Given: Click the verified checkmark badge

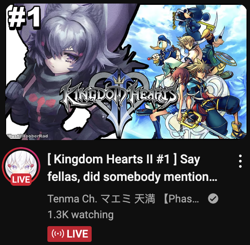Looking at the screenshot, I should [x=213, y=198].
